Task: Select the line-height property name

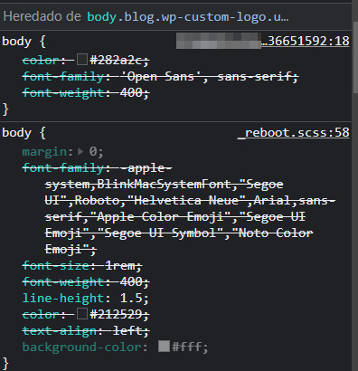Action: [62, 299]
